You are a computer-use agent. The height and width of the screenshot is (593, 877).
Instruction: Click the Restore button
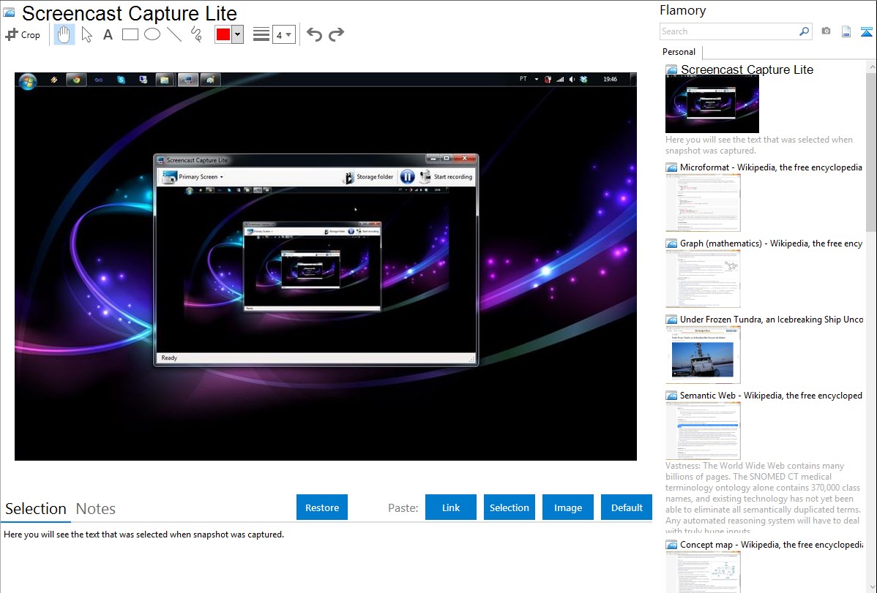[x=322, y=507]
